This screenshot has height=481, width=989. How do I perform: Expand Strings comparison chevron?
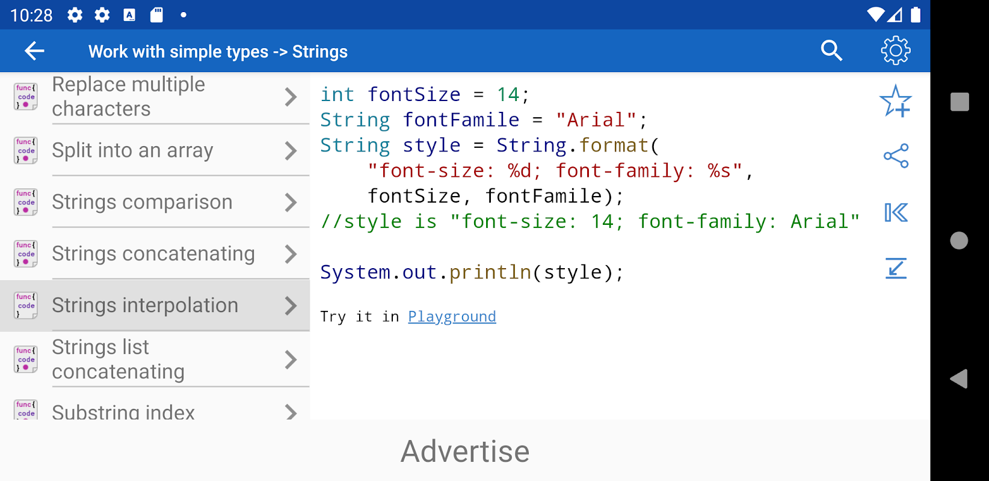coord(291,203)
